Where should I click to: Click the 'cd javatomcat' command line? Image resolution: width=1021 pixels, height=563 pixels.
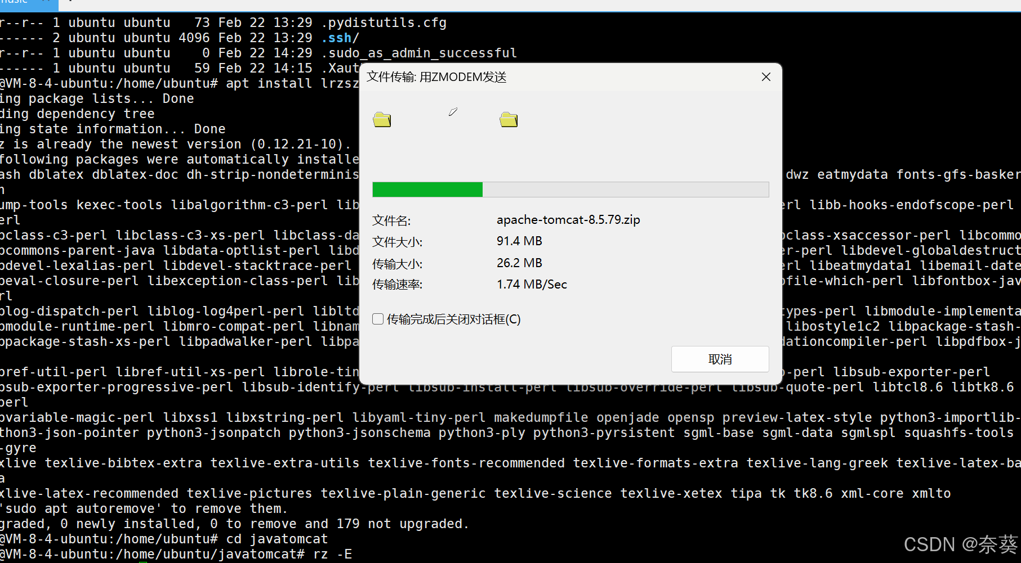277,539
